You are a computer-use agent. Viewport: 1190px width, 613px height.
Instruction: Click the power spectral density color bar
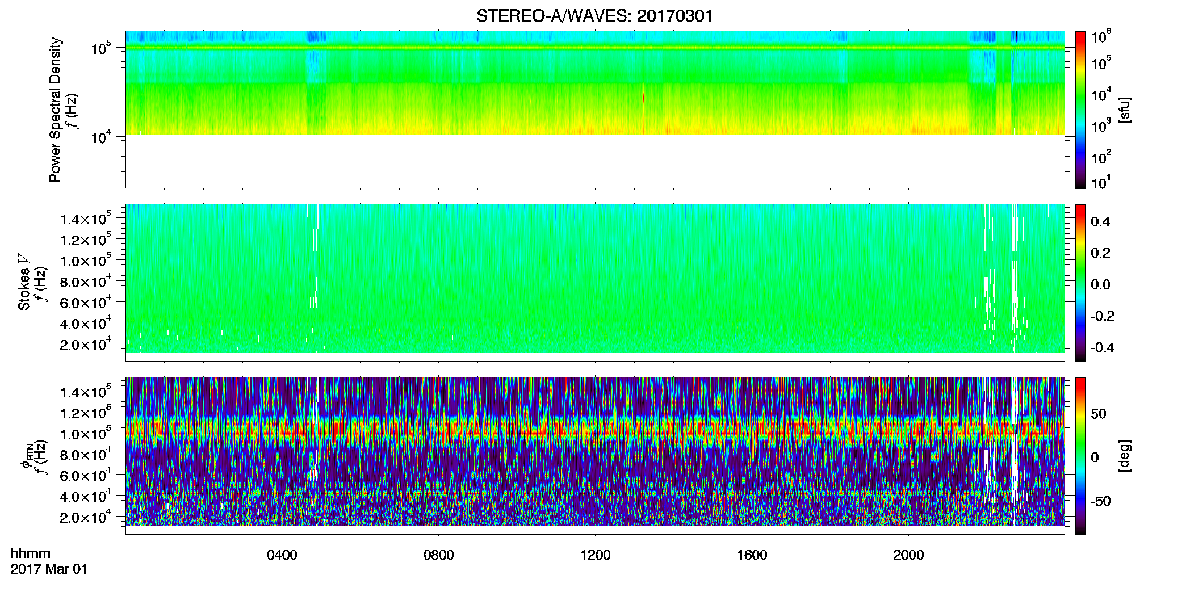click(1080, 110)
